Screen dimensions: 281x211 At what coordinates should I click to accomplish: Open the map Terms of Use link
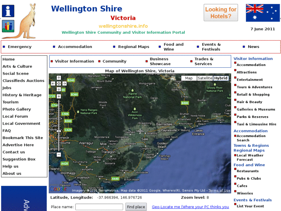(x=219, y=190)
